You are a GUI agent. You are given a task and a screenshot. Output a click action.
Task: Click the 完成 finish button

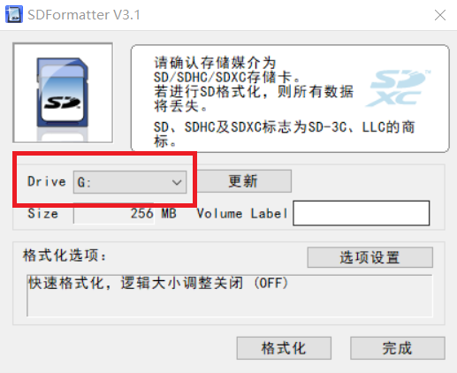point(398,348)
